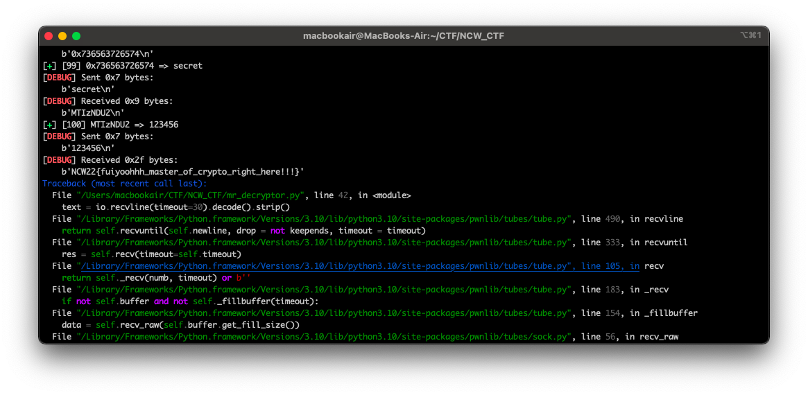Click 'res = self.recv(timeout=self.timeout)' line
Viewport: 808px width, 395px height.
pos(151,254)
